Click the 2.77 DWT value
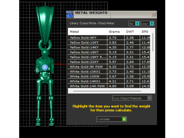Image resolution: width=184 pixels, height=138 pixels. 130,48
